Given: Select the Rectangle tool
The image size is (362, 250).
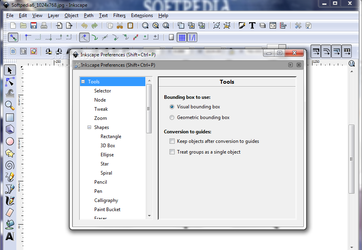Looking at the screenshot, I should click(x=10, y=117).
